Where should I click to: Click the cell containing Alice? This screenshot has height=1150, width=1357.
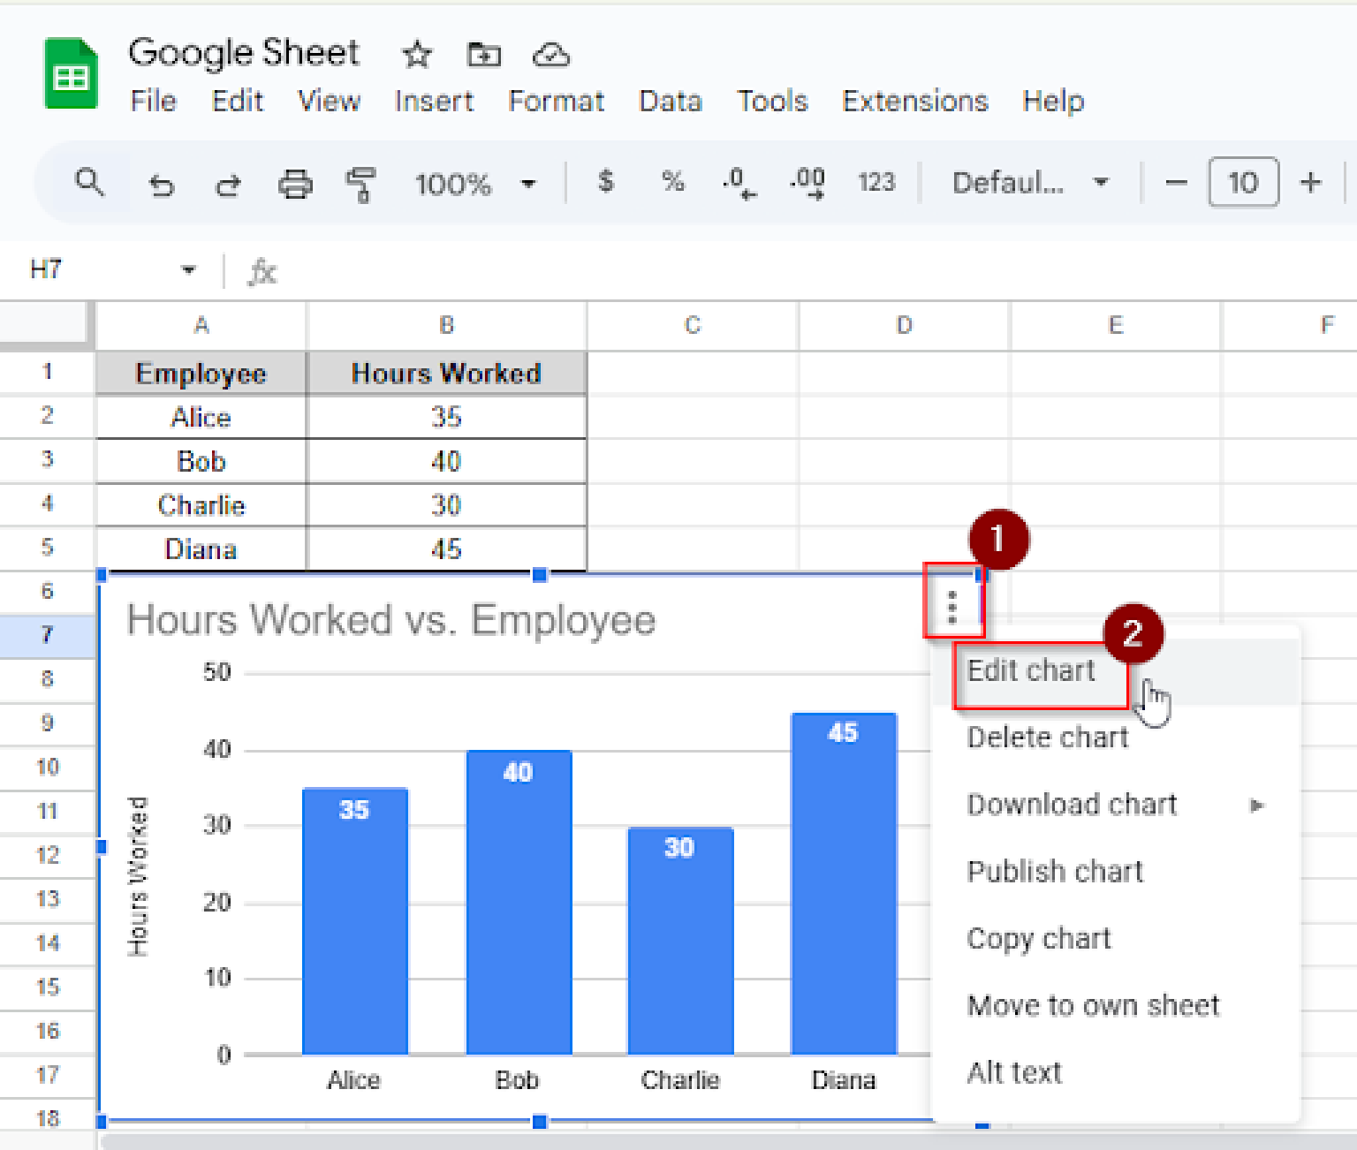pyautogui.click(x=201, y=417)
